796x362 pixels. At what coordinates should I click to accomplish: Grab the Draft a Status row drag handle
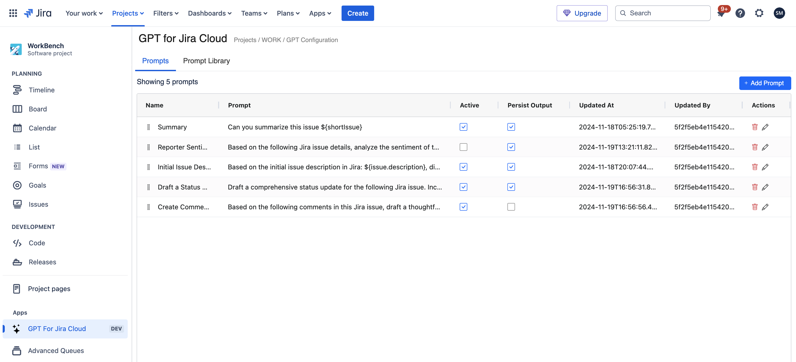[x=148, y=187]
